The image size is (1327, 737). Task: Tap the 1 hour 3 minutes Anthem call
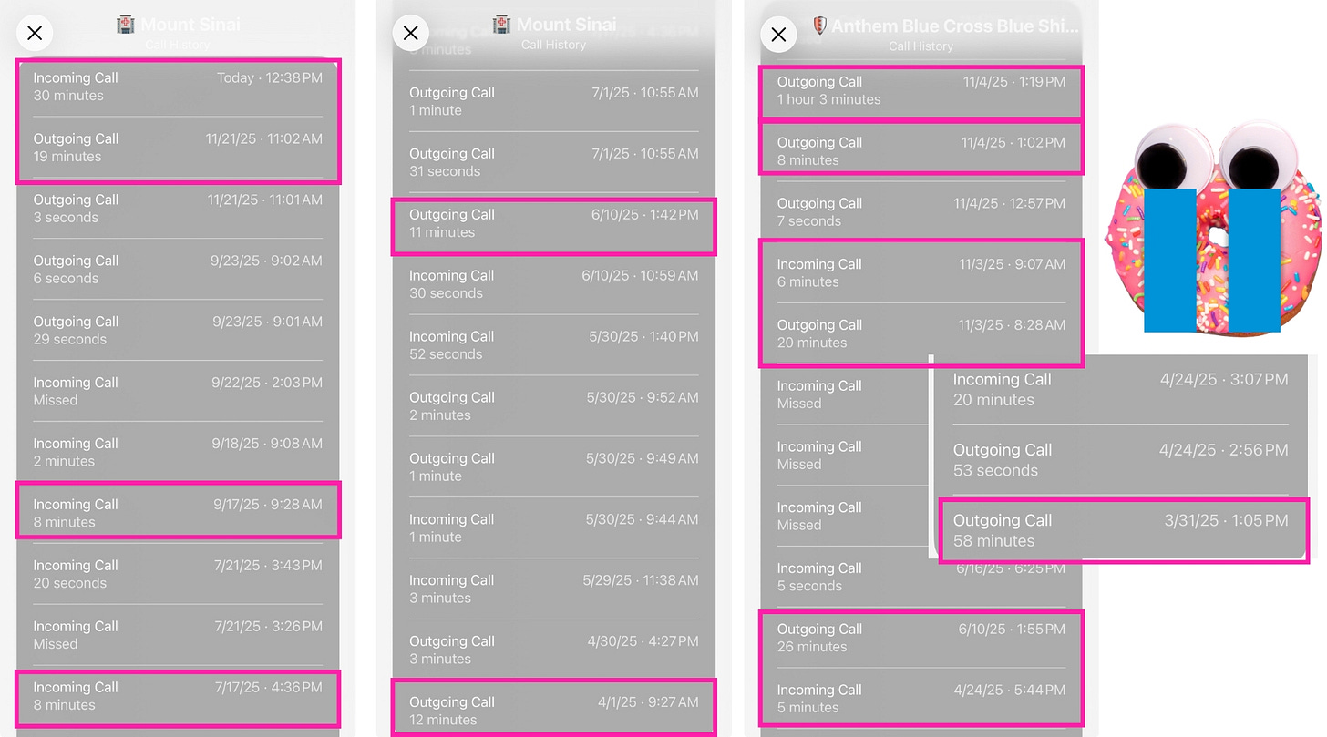[x=921, y=90]
